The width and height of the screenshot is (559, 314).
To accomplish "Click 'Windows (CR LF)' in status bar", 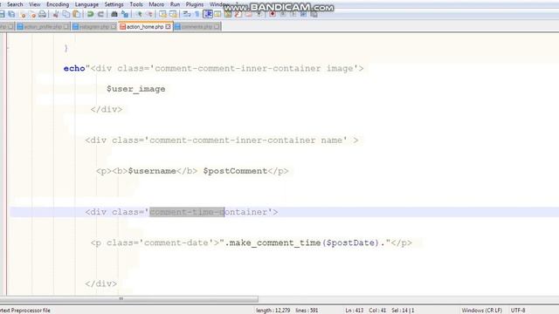I will (x=481, y=311).
